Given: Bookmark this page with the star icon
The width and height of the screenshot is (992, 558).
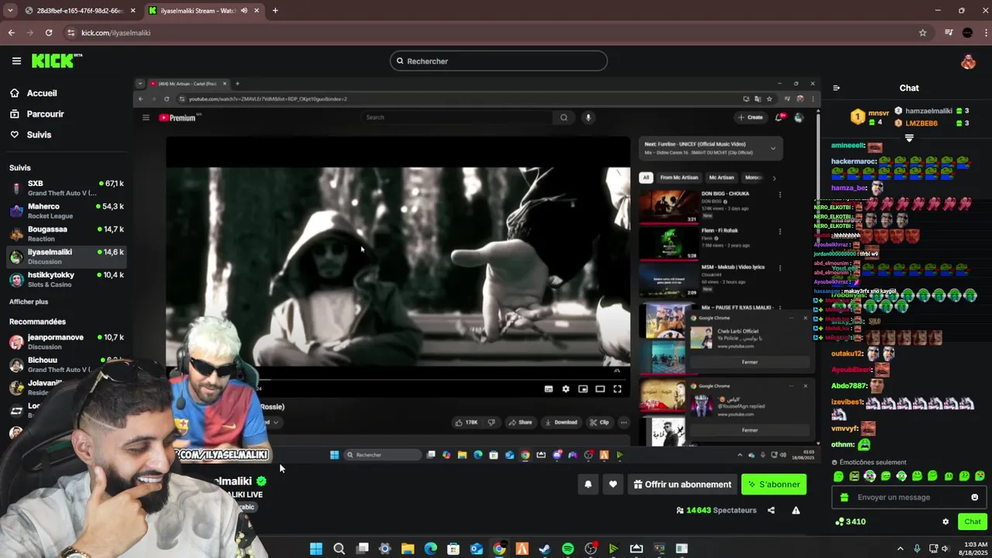Looking at the screenshot, I should [923, 33].
